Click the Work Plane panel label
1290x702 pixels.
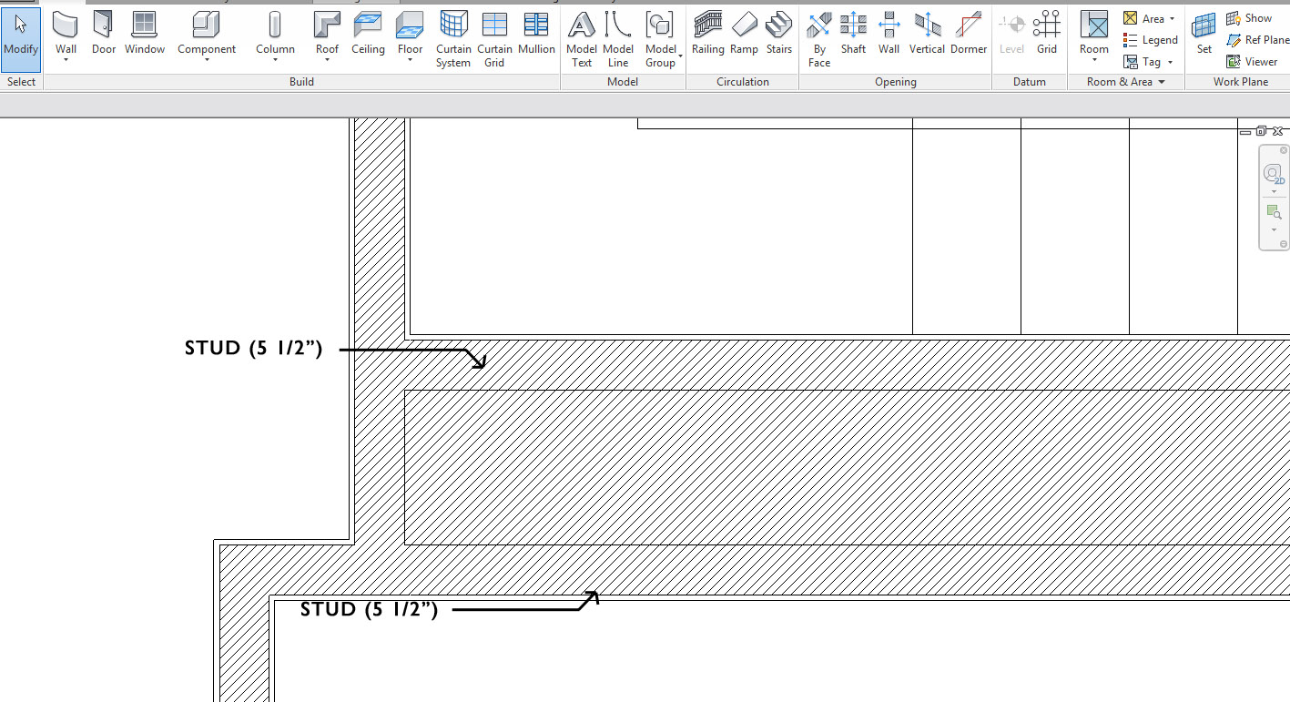1240,82
